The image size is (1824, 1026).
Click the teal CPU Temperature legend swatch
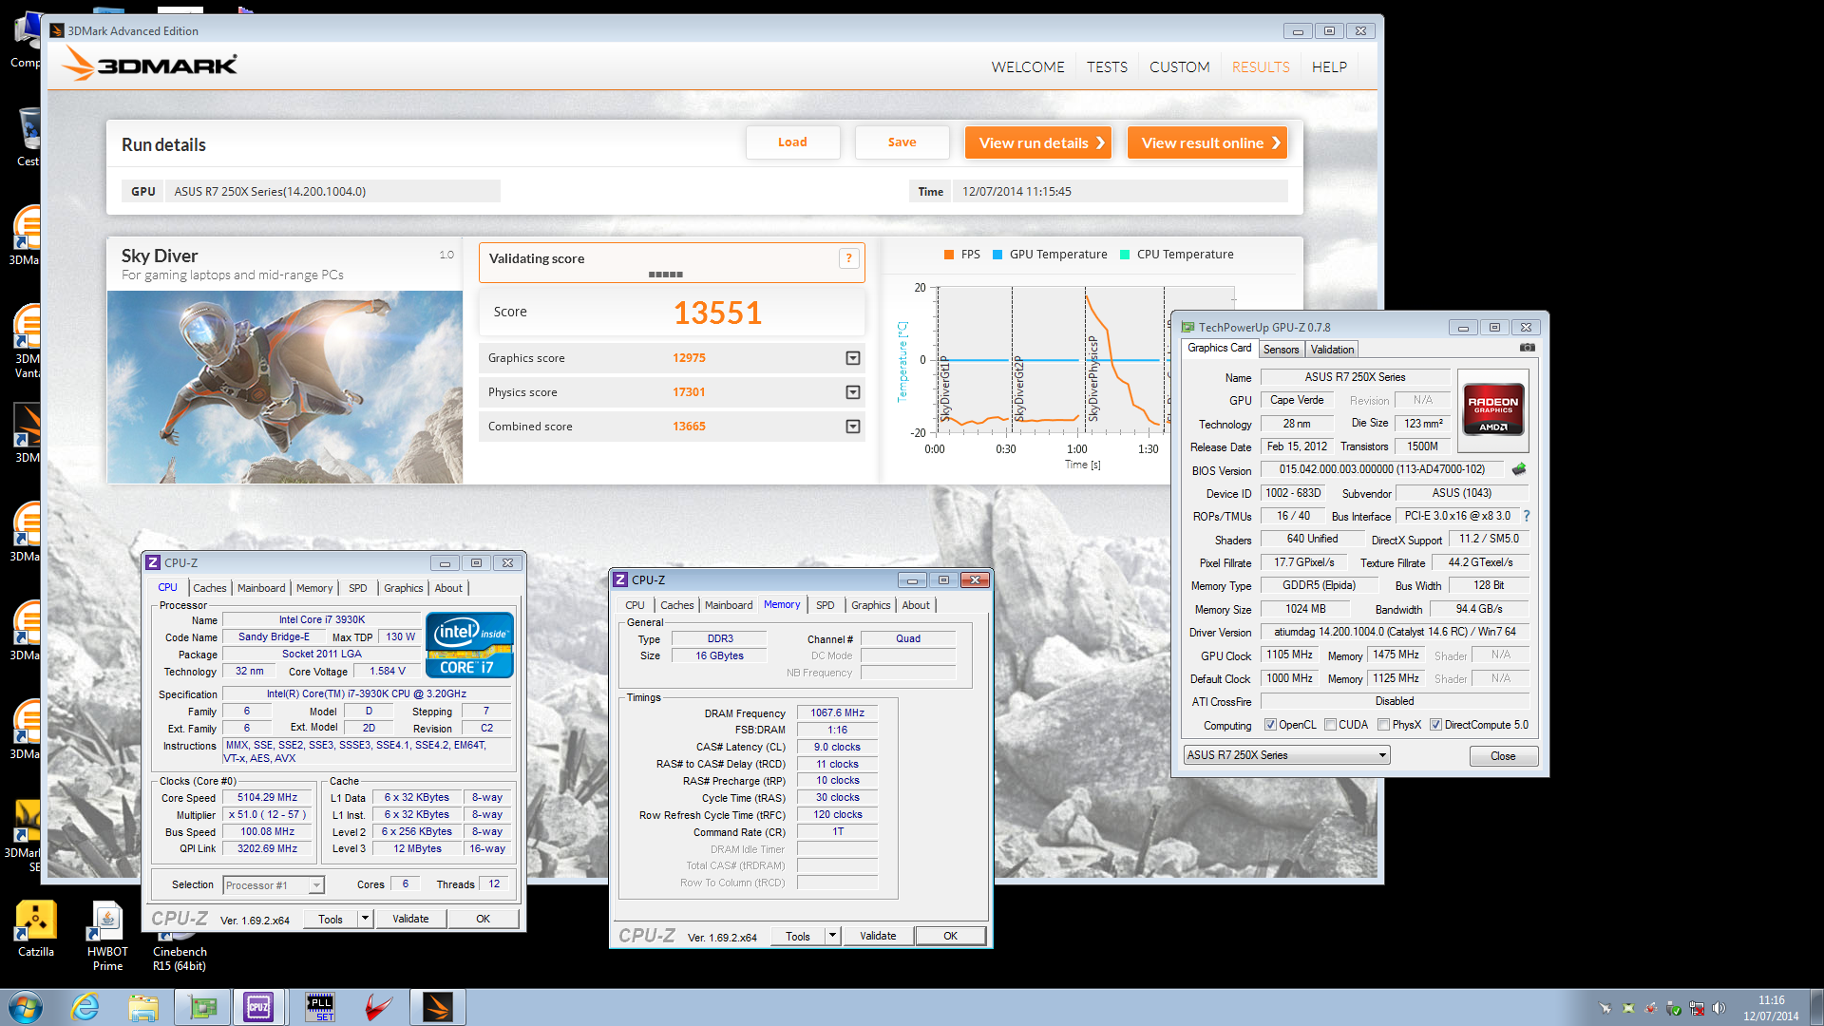click(1125, 255)
